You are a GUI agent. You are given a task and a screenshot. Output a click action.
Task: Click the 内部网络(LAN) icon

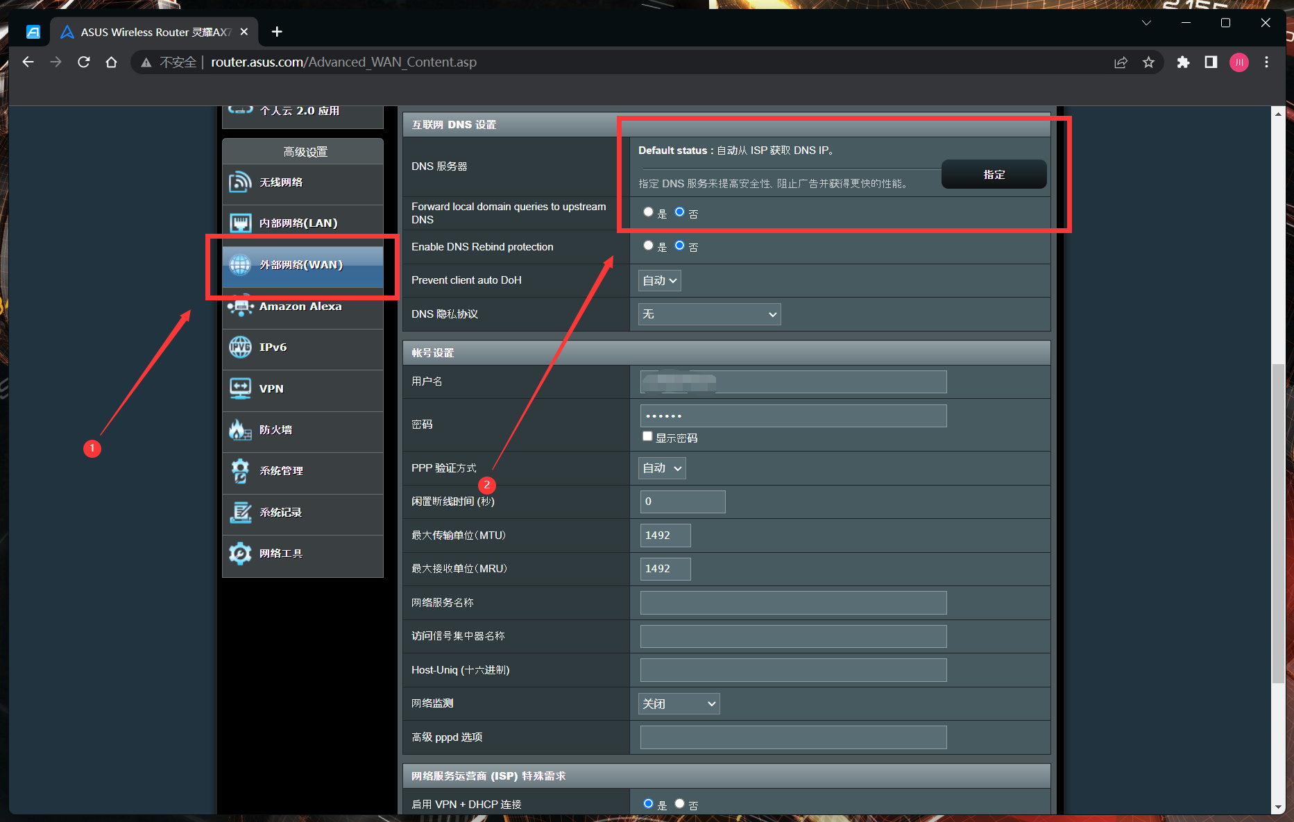coord(240,223)
